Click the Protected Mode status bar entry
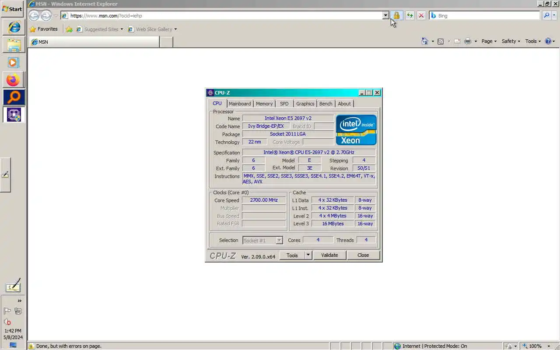The height and width of the screenshot is (350, 560). pos(434,346)
